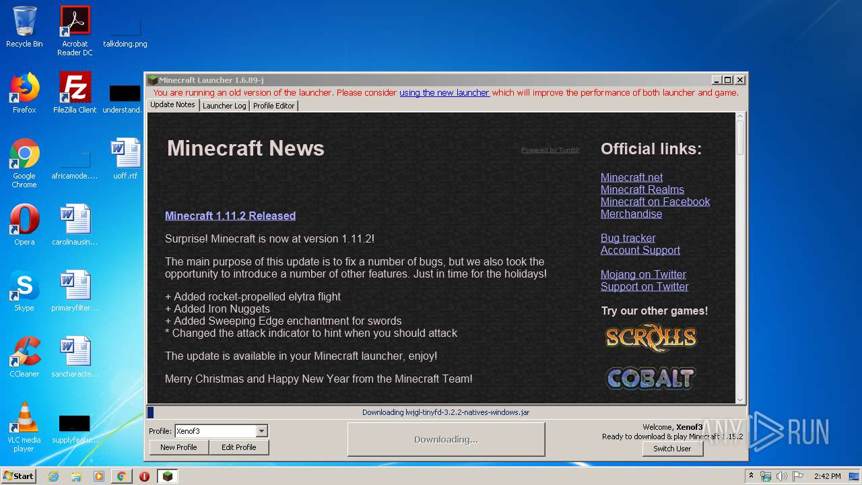Click the Scrolls game logo
Screen dimensions: 862x485
tap(651, 337)
